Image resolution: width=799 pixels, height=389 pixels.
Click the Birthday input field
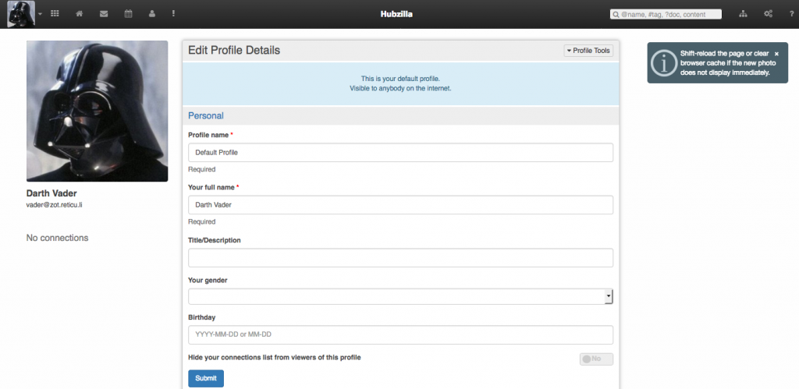click(400, 334)
